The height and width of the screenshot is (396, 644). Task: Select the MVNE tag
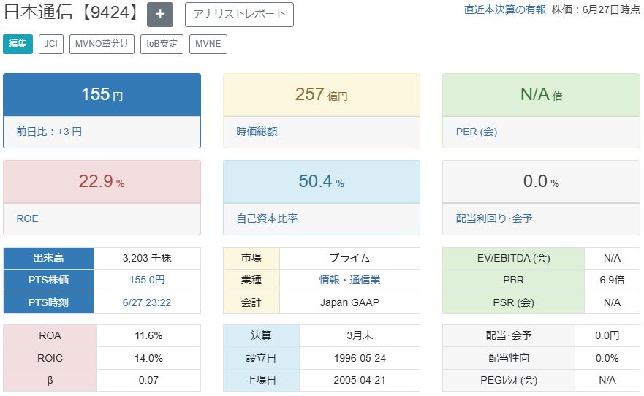[x=208, y=44]
